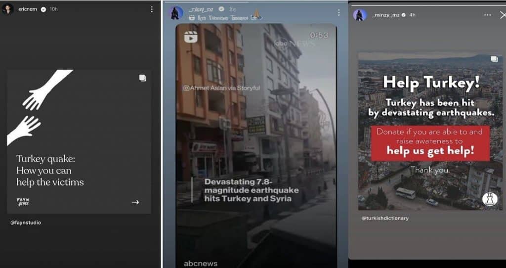Open ericnam's profile picture avatar
This screenshot has height=268, width=506.
point(7,9)
